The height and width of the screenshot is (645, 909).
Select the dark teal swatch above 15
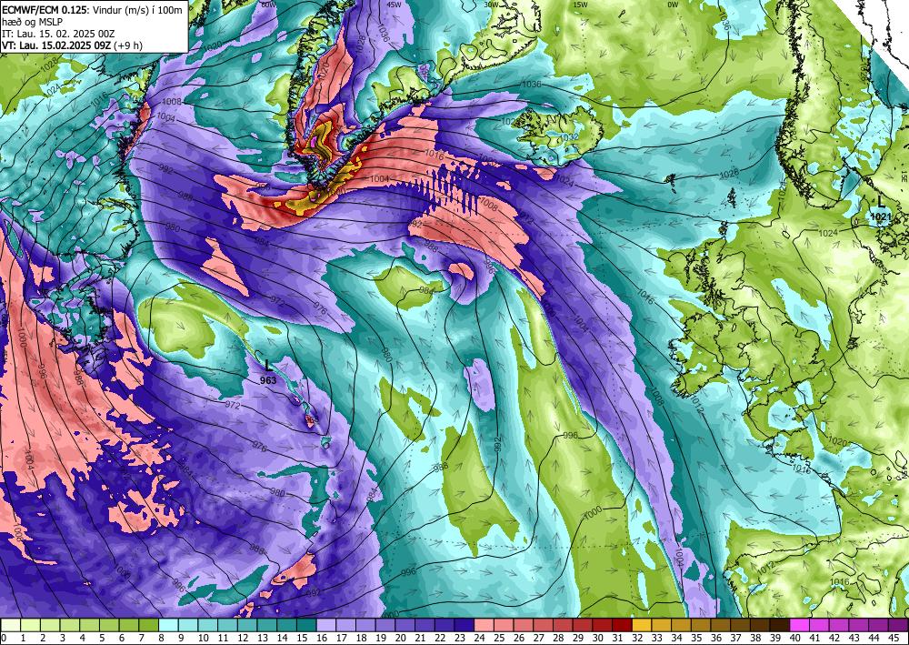[x=306, y=625]
